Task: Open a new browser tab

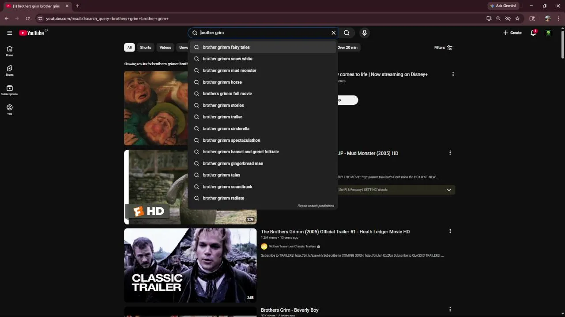Action: click(x=77, y=6)
